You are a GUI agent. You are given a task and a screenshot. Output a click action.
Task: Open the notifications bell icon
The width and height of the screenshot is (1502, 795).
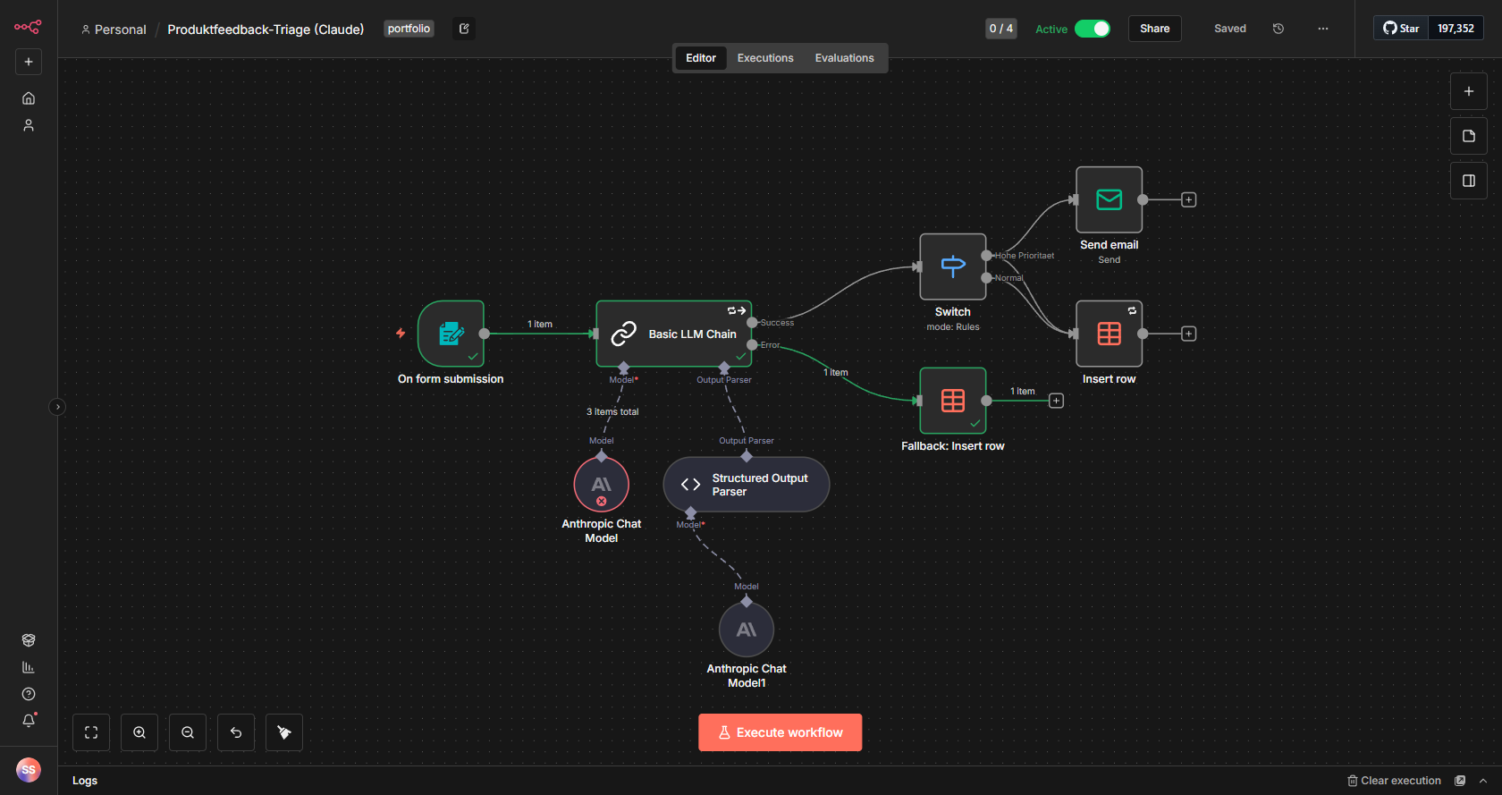[x=29, y=721]
